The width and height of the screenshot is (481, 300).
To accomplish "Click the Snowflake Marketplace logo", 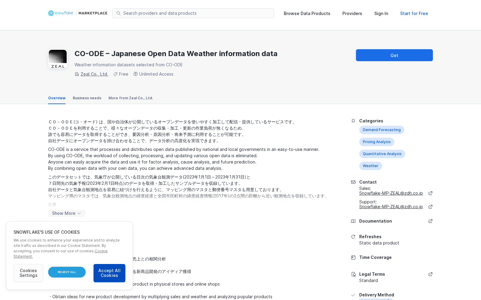I will 78,13.
